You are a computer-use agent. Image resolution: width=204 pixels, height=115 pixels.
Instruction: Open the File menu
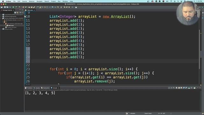[x=14, y=1]
